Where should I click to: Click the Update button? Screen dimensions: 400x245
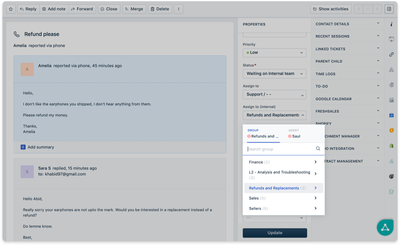pos(275,233)
